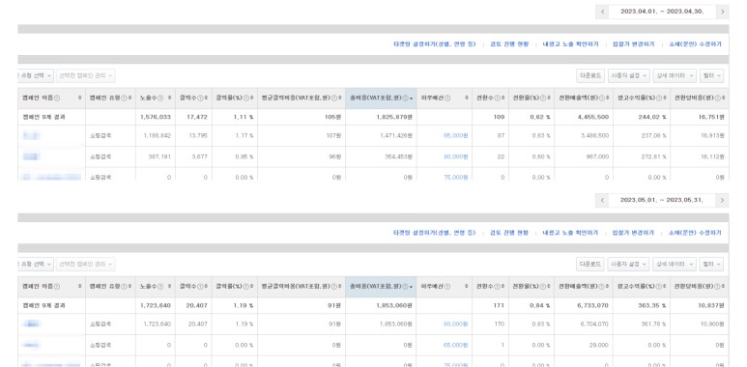The width and height of the screenshot is (747, 367).
Task: Open help icon beside 전환율(%) in May table
Action: (x=543, y=287)
